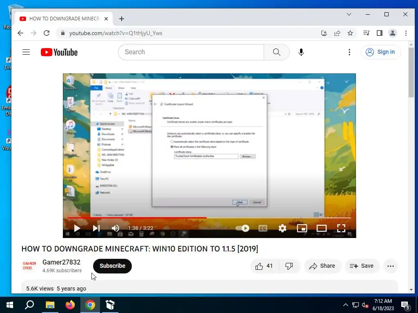The height and width of the screenshot is (313, 418).
Task: Open muted speaker tray icon
Action: tap(365, 305)
